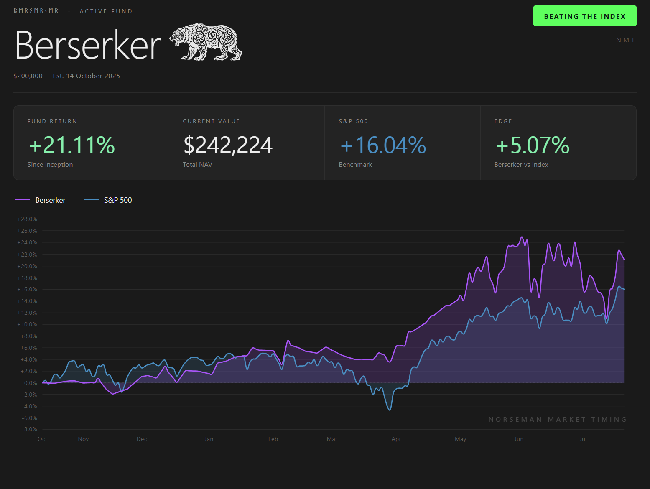
Task: Click the Celtic bear logo beside the title
Action: [x=206, y=42]
